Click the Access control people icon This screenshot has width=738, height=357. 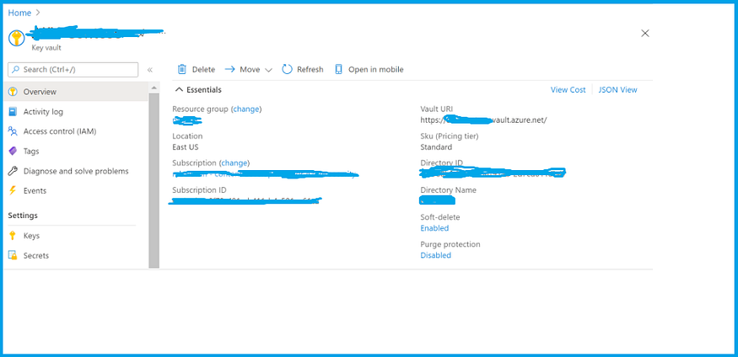[13, 131]
